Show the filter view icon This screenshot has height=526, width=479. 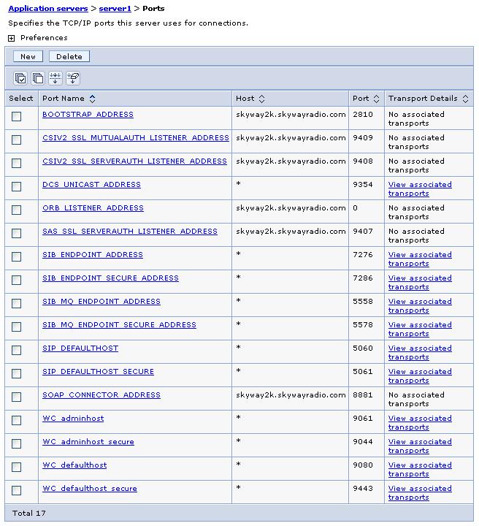[55, 78]
